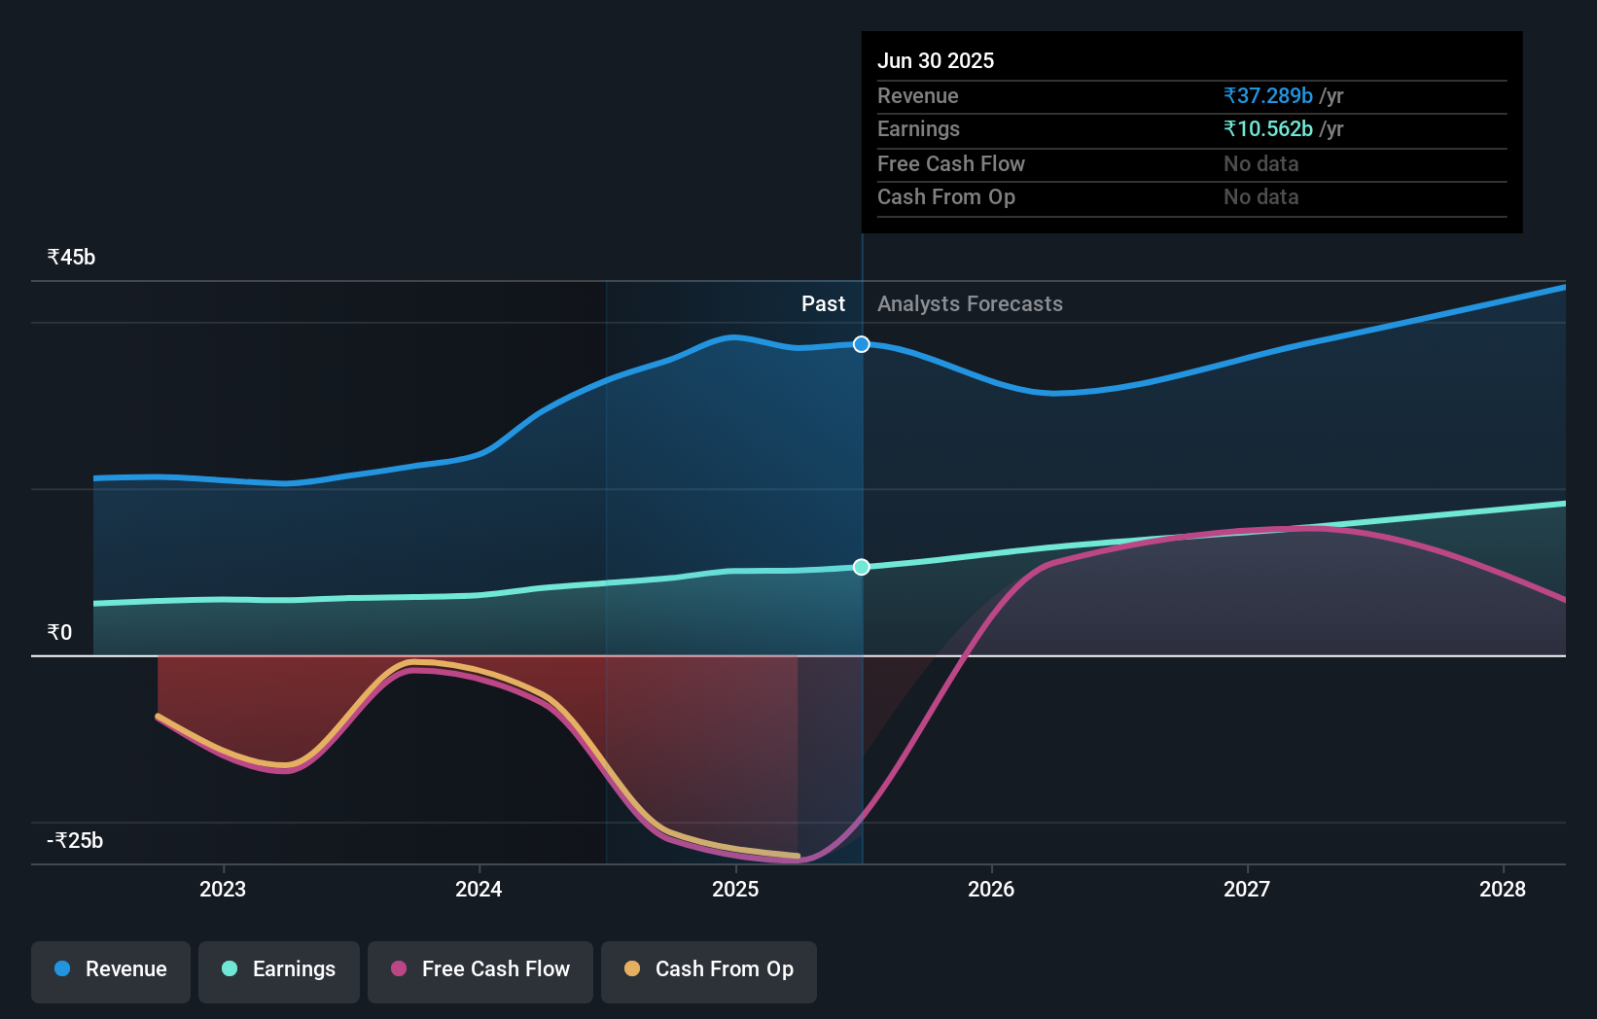Click the 2024 x-axis label
Image resolution: width=1597 pixels, height=1019 pixels.
point(479,889)
